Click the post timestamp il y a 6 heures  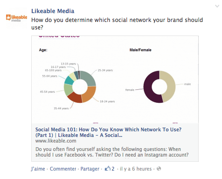point(136,169)
